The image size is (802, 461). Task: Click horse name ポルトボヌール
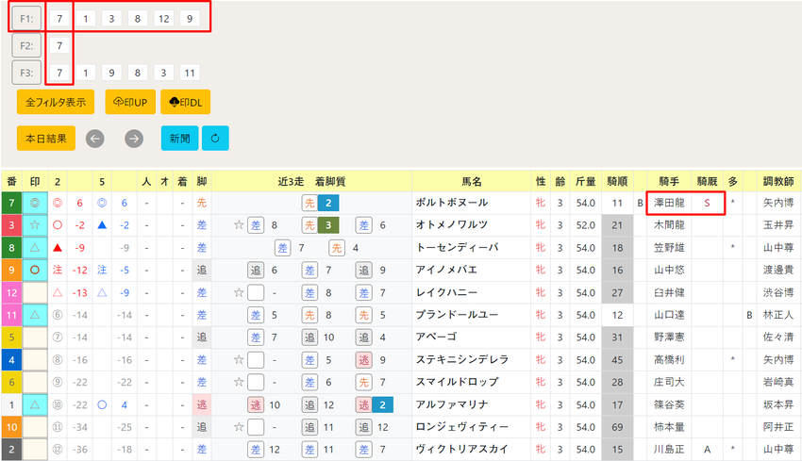[452, 203]
